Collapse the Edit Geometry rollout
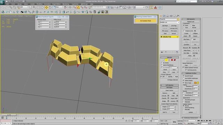This screenshot has width=223, height=125. (x=191, y=19)
